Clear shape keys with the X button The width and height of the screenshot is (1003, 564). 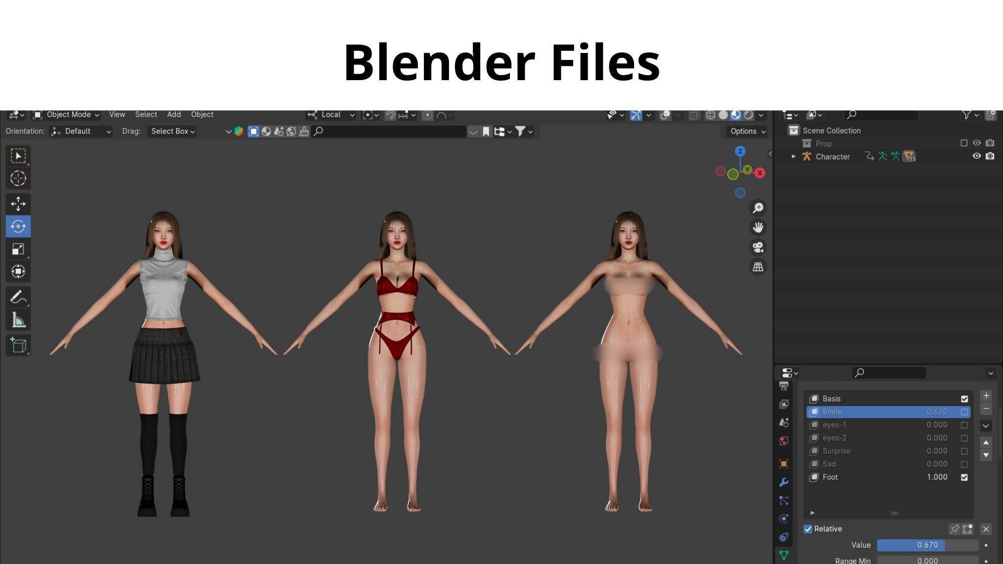pyautogui.click(x=986, y=529)
